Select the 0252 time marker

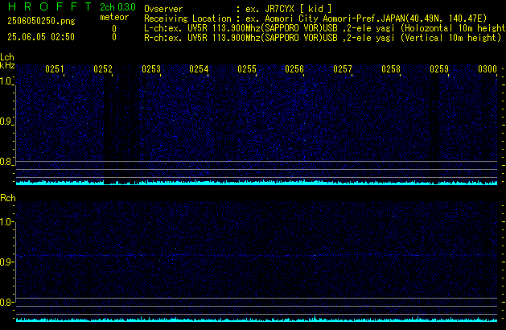point(103,69)
